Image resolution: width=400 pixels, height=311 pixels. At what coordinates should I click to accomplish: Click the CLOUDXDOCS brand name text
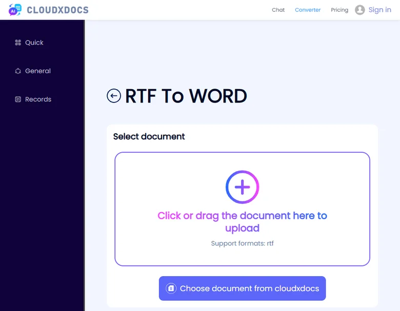(x=57, y=10)
